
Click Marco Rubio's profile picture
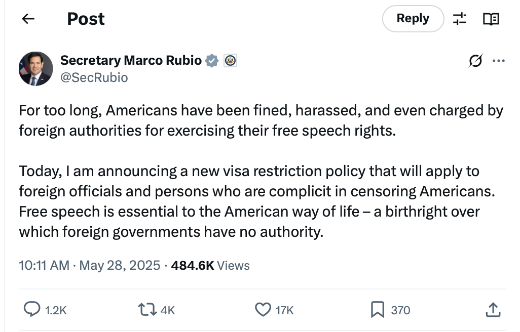pos(36,68)
